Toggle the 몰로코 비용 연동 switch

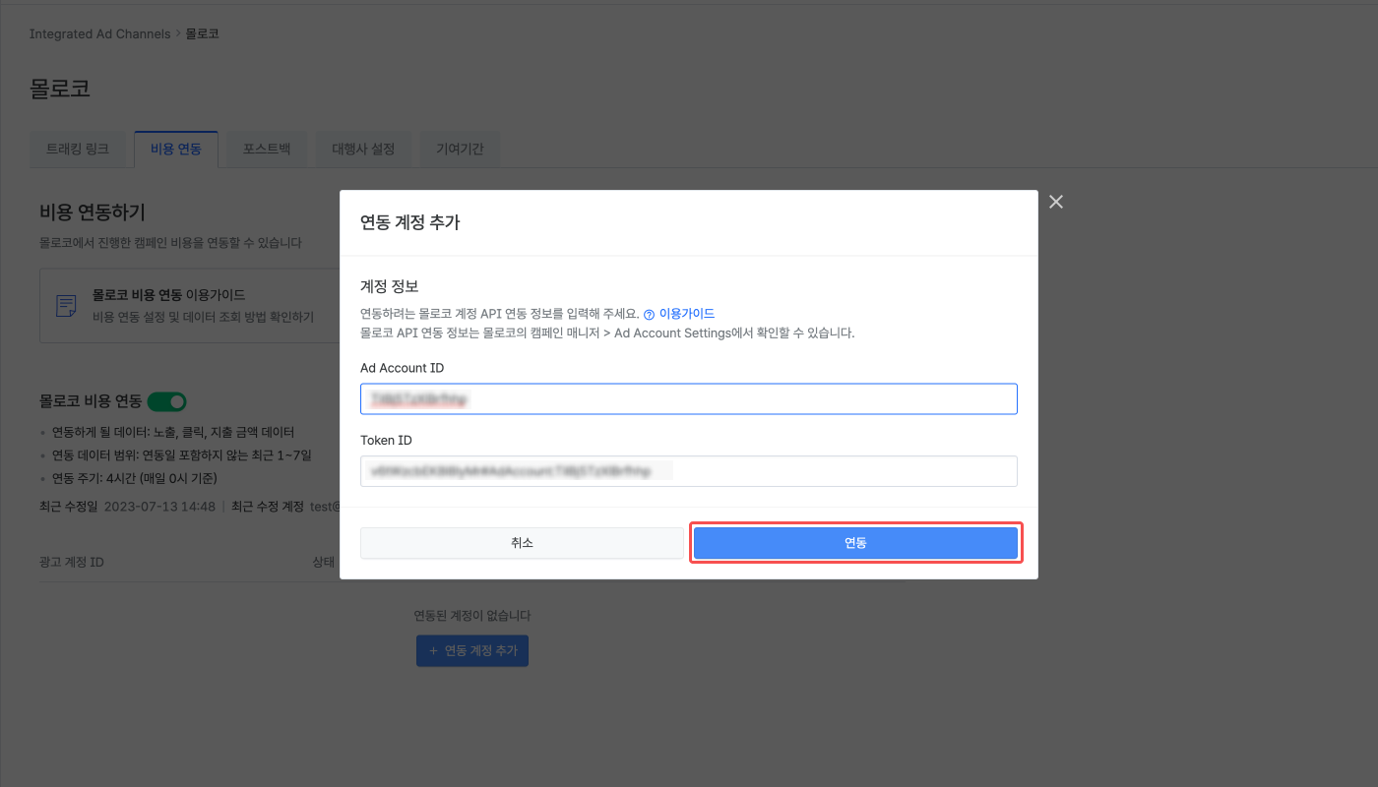(166, 401)
